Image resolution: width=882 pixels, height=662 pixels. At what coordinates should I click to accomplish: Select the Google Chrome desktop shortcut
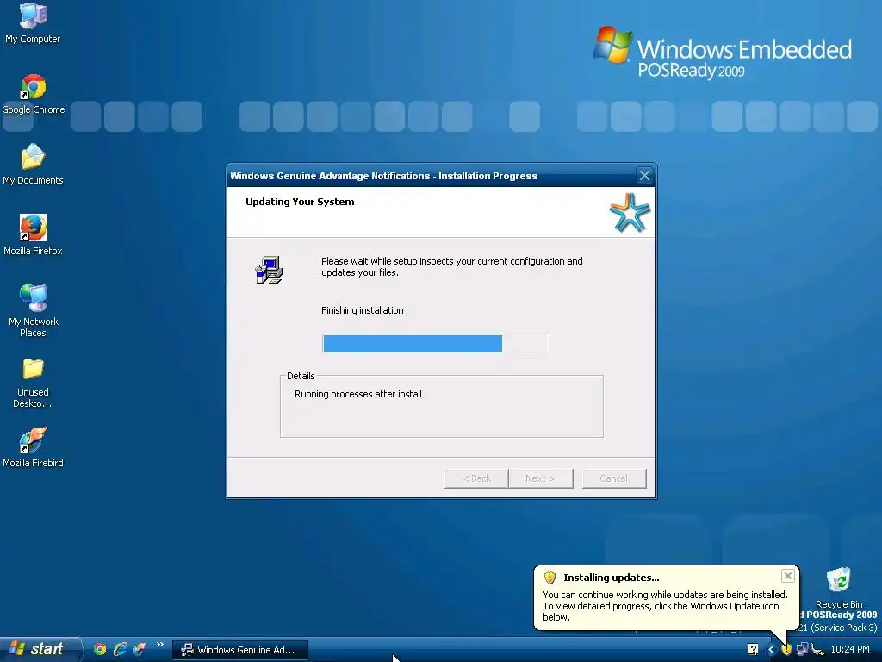34,95
